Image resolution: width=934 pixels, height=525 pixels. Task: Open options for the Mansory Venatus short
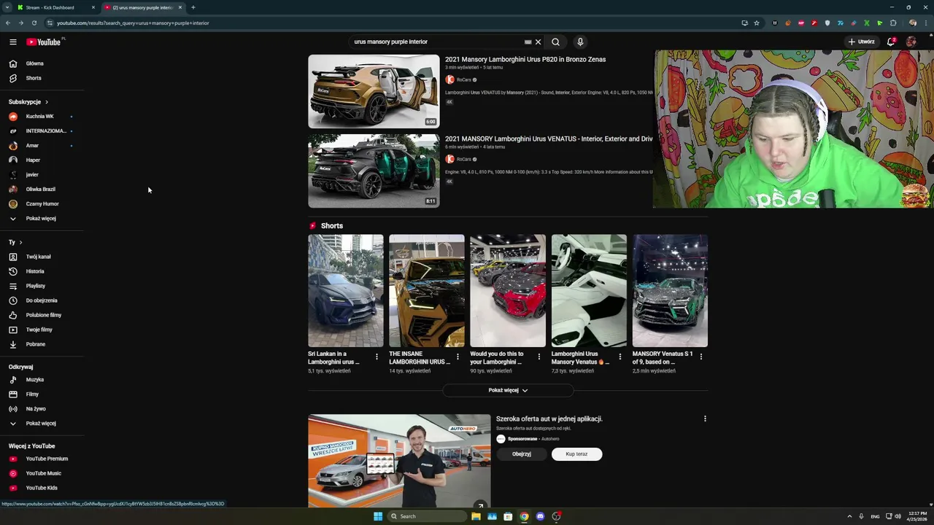[620, 357]
